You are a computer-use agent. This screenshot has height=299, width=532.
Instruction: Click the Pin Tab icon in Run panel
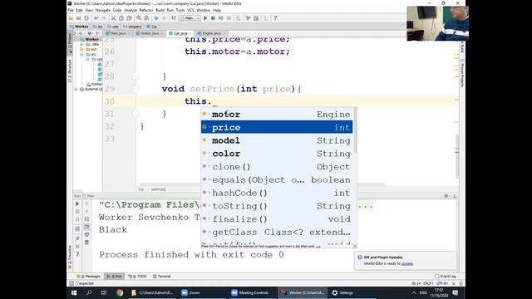coord(77,238)
